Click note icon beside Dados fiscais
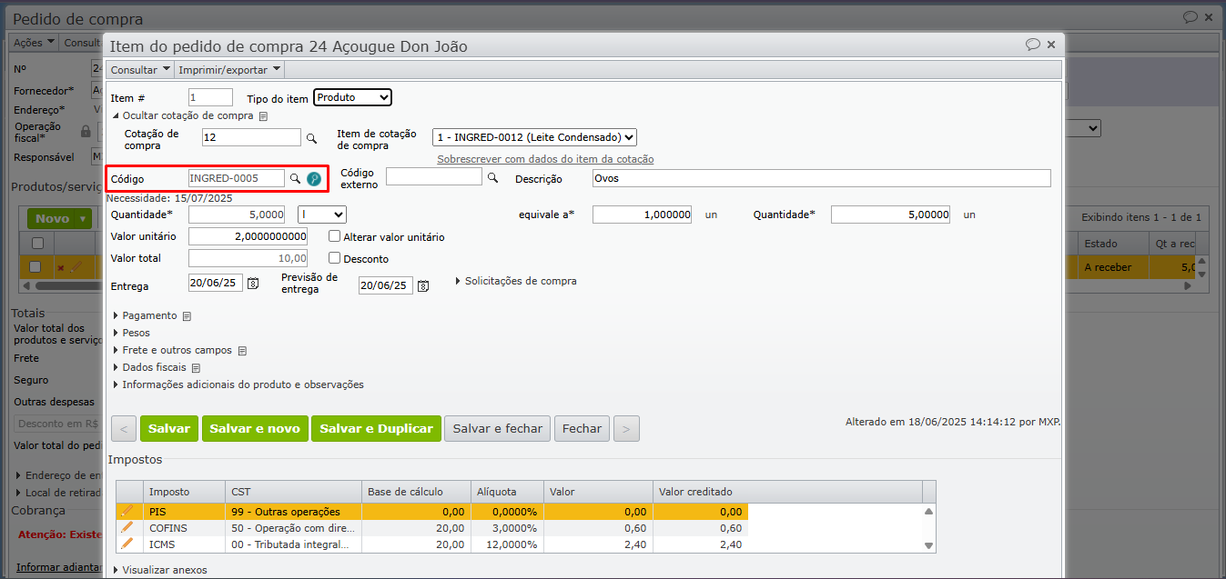The height and width of the screenshot is (579, 1226). click(196, 368)
